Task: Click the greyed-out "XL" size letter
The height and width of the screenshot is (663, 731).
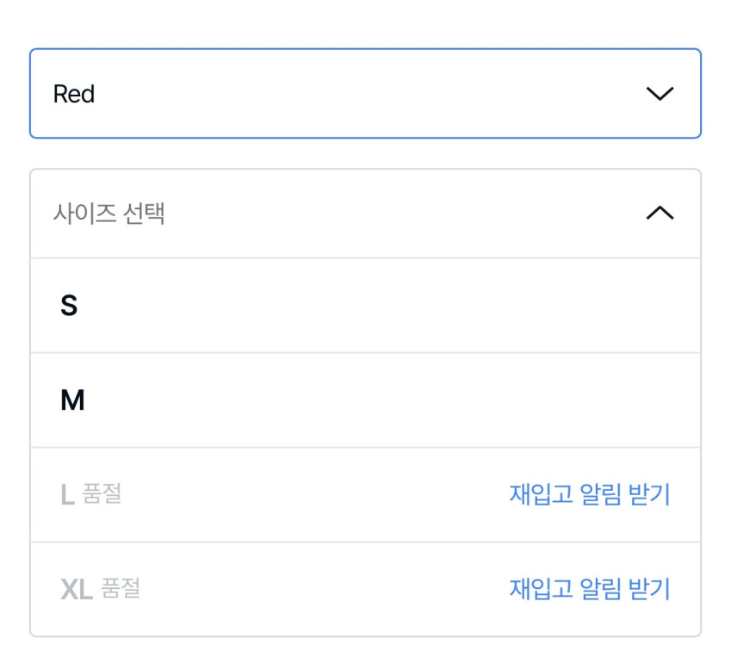Action: (x=77, y=590)
